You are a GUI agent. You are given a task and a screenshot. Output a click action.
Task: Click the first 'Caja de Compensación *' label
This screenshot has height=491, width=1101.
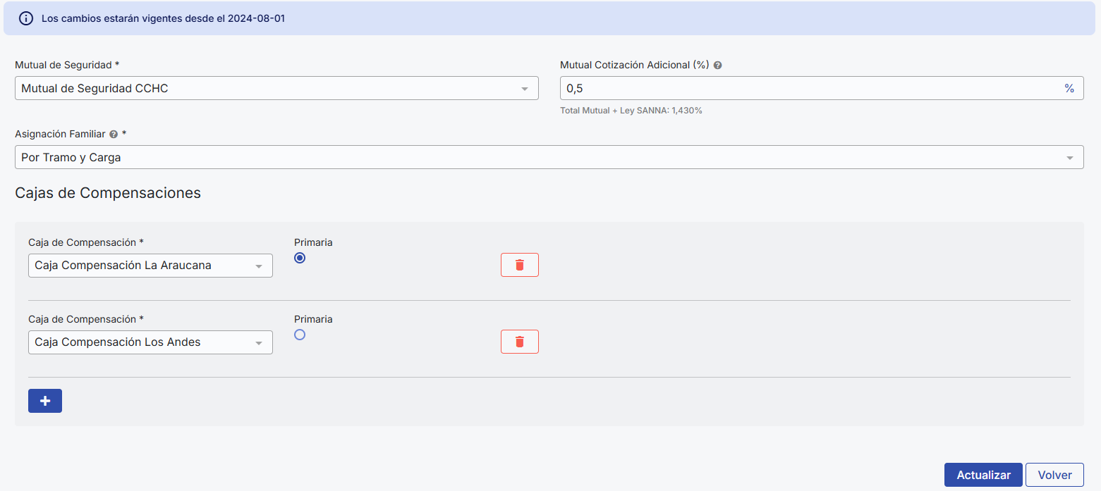[x=86, y=242]
